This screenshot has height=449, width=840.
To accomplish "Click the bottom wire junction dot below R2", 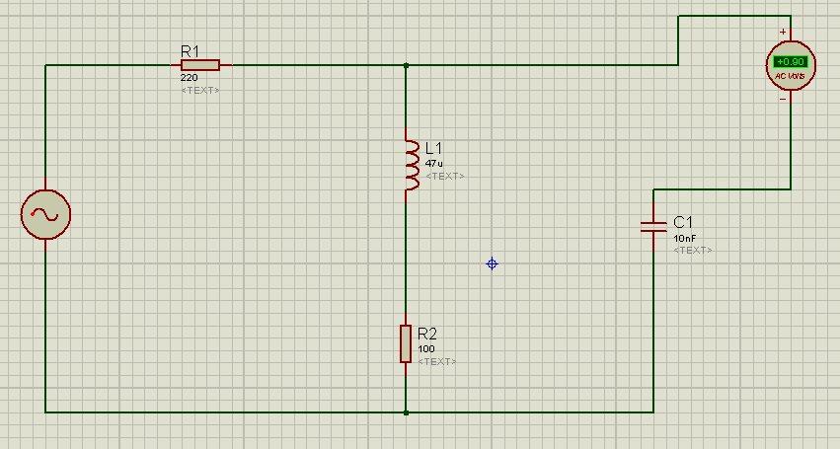I will 406,412.
